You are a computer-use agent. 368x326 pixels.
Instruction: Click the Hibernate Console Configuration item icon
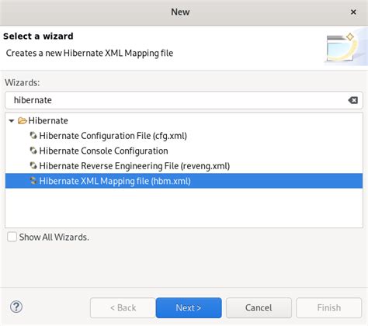point(33,151)
